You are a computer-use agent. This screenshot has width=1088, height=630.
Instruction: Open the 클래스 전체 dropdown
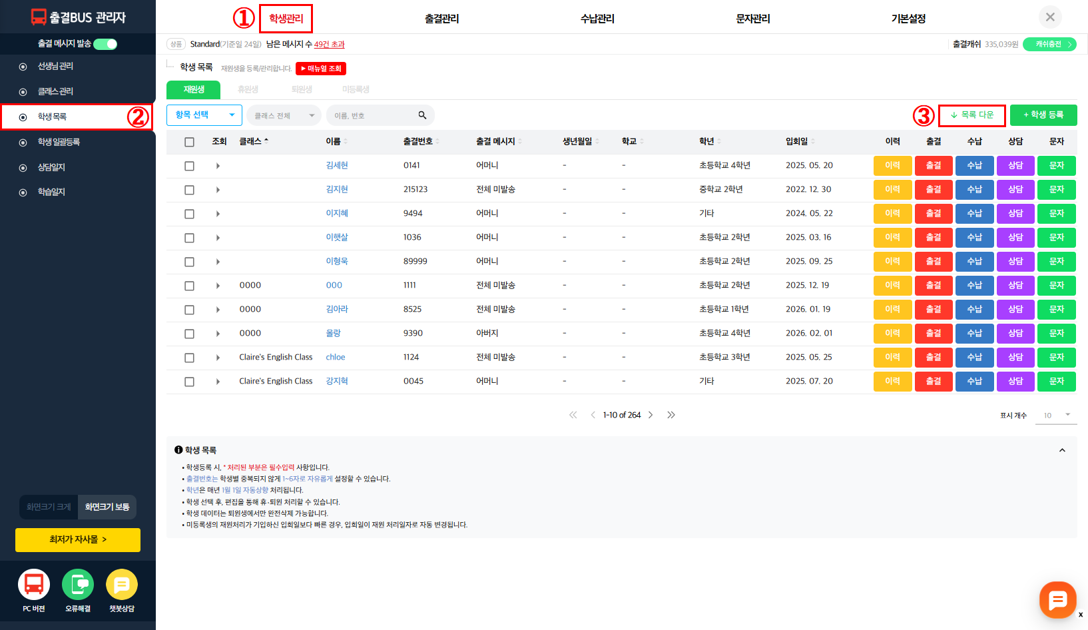(x=284, y=116)
